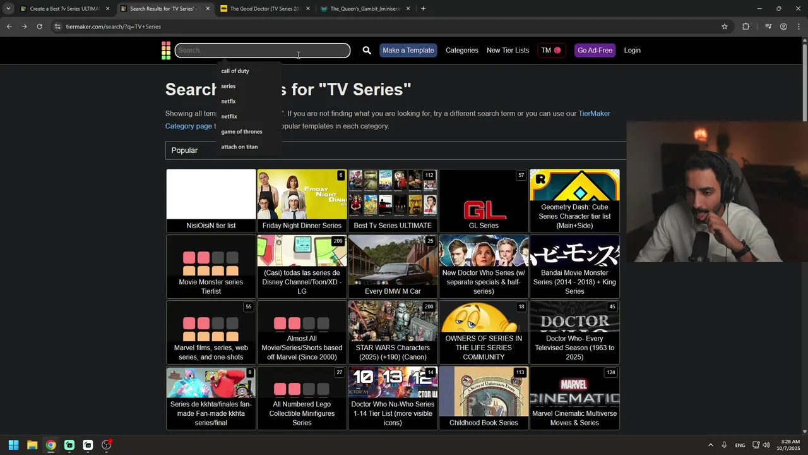Open the Chrome profile avatar icon
808x455 pixels.
click(783, 27)
